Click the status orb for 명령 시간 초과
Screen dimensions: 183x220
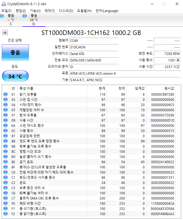pyautogui.click(x=5, y=151)
